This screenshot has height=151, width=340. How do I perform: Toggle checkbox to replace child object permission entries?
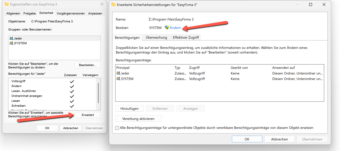point(117,128)
